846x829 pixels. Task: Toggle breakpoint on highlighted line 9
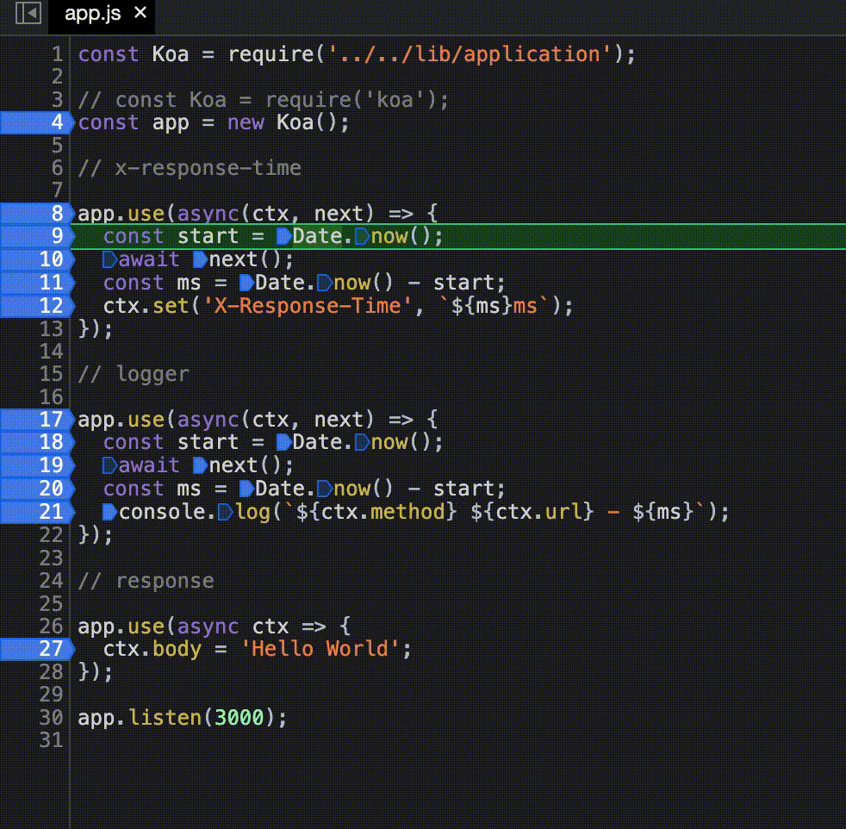(x=37, y=236)
